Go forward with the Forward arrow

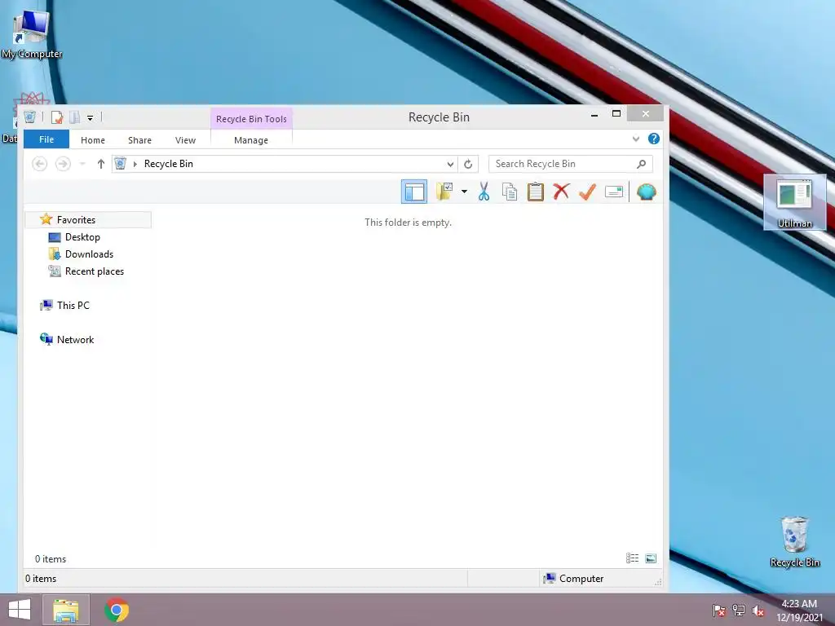(63, 164)
